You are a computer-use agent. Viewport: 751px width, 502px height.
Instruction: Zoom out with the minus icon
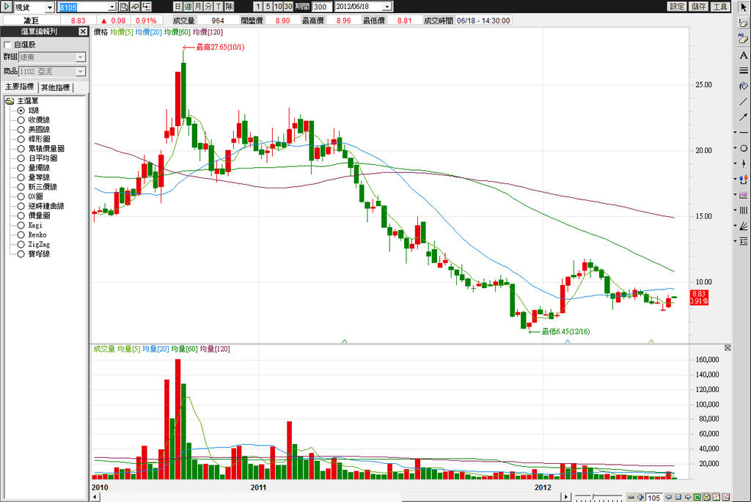pos(631,497)
